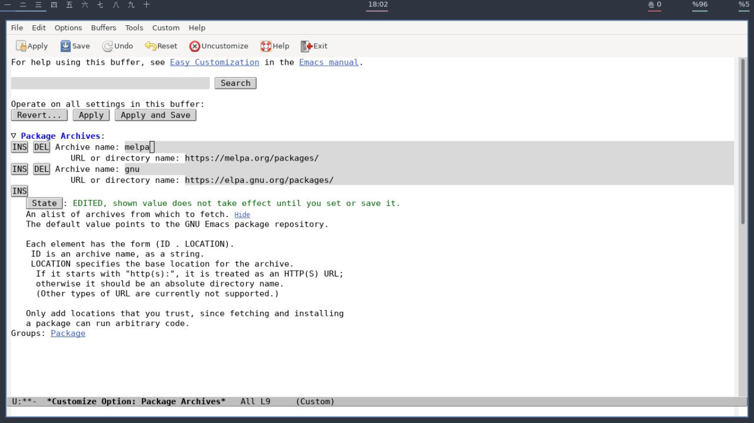Click DEL button on gnu row
The width and height of the screenshot is (754, 423).
(x=41, y=169)
